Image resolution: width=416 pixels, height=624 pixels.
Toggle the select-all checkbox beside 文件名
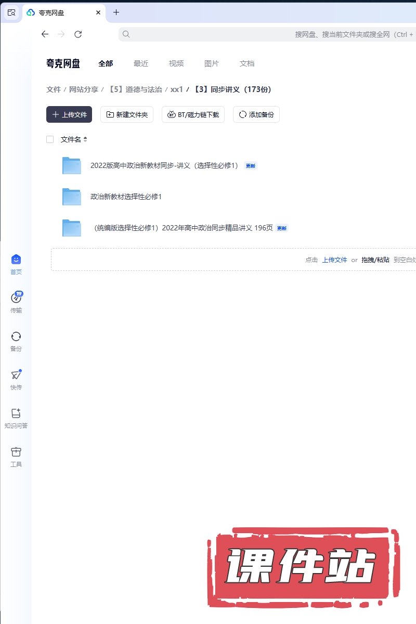click(x=50, y=139)
